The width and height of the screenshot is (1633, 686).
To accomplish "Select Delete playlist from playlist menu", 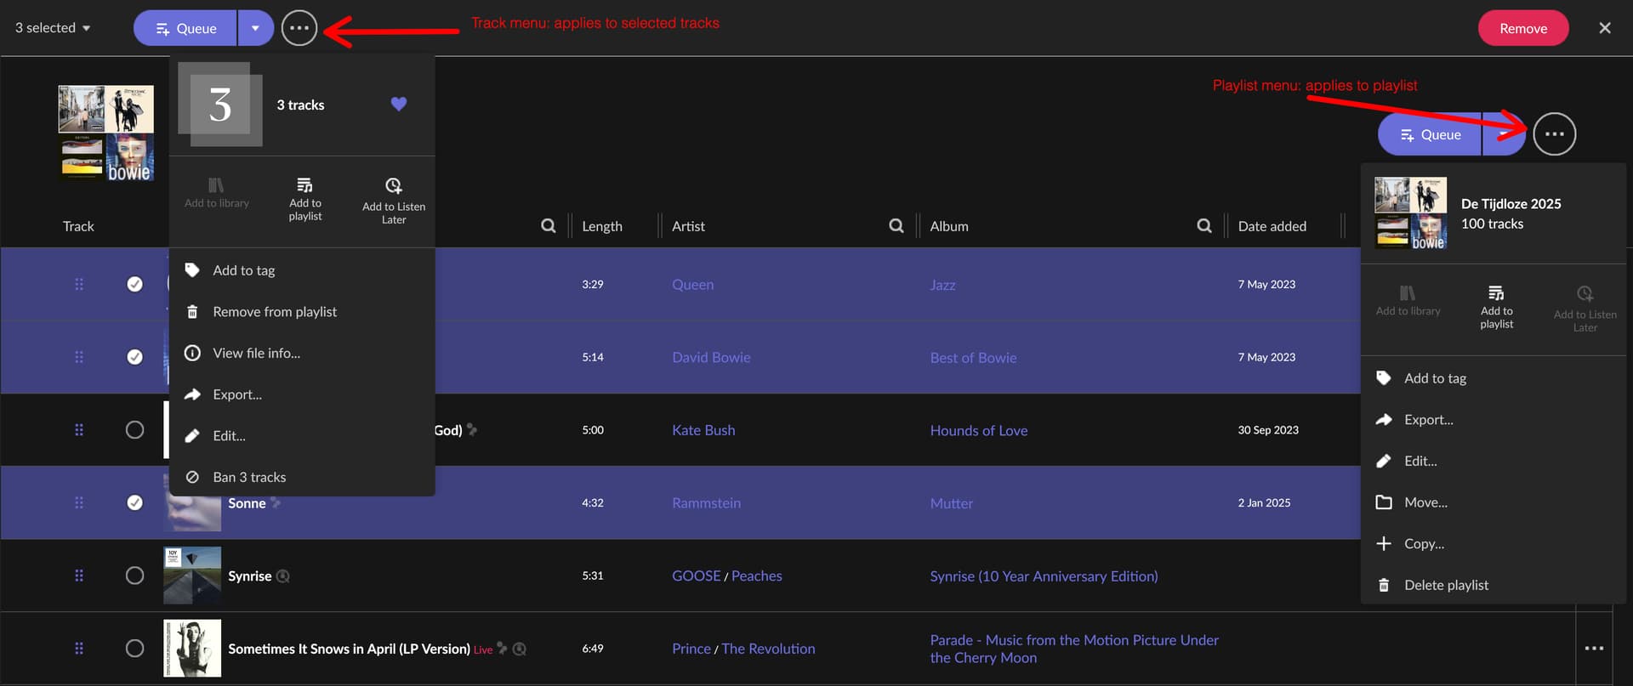I will 1445,585.
